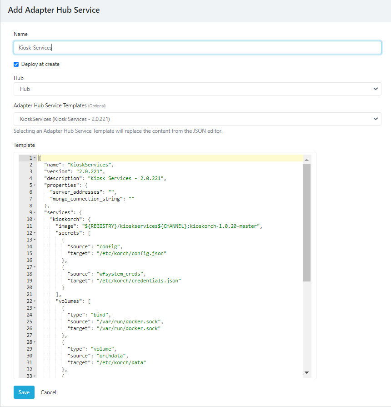Click line number 11 in the gutter
This screenshot has width=391, height=407.
click(29, 226)
